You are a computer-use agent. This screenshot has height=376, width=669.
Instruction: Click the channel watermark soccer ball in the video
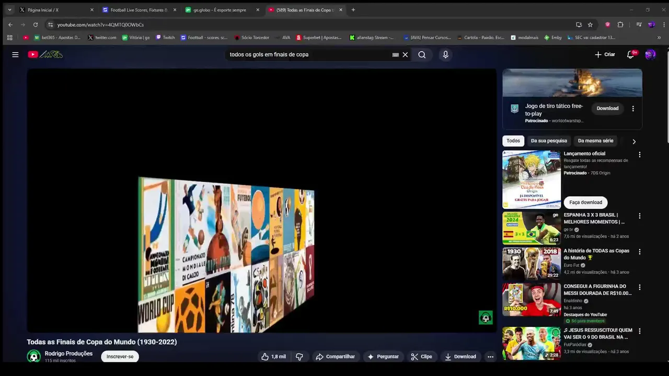coord(486,318)
